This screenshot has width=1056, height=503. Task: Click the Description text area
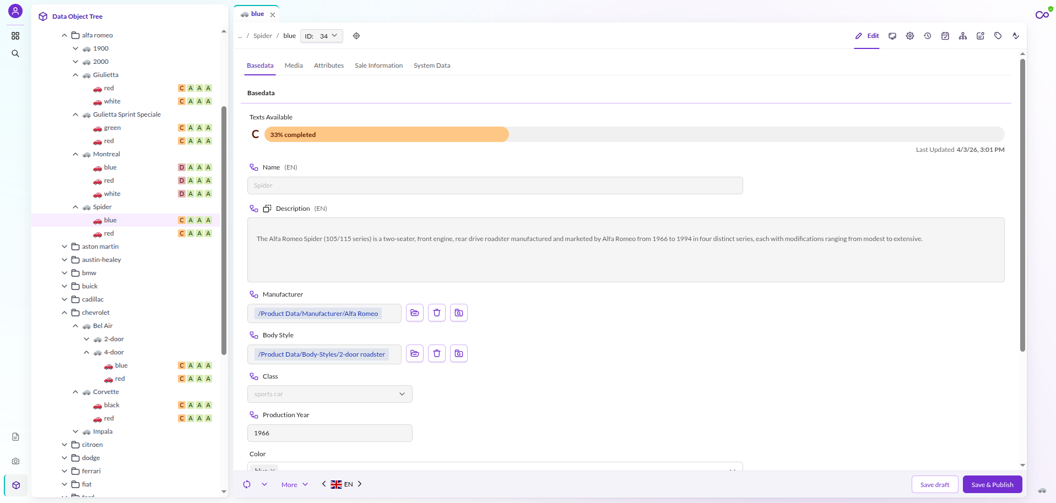tap(626, 250)
